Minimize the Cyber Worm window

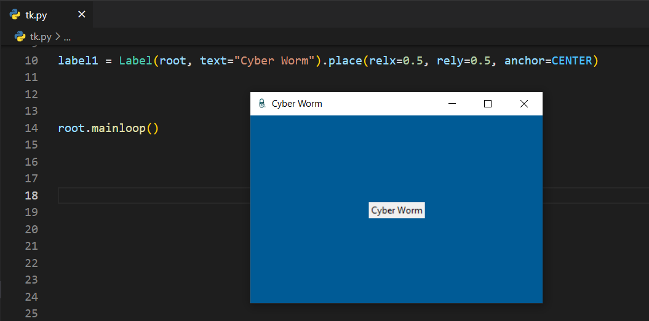[452, 104]
